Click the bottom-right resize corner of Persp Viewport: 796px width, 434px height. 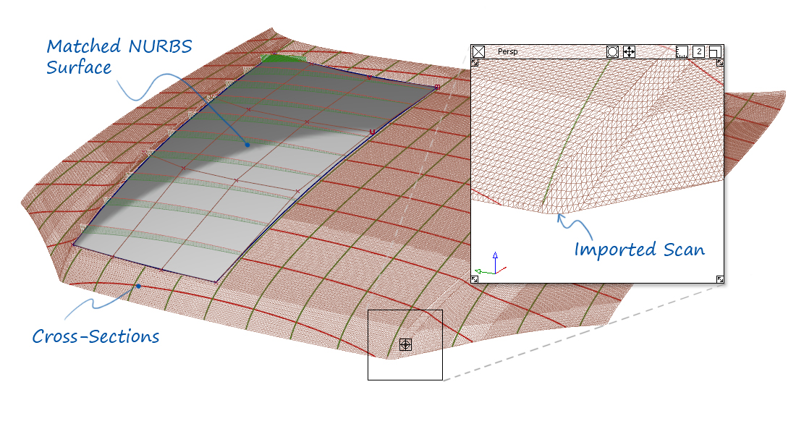click(720, 279)
